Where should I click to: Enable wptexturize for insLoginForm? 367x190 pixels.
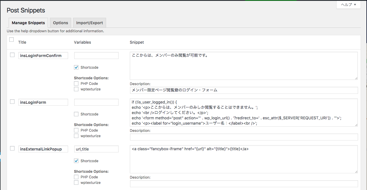pos(76,136)
